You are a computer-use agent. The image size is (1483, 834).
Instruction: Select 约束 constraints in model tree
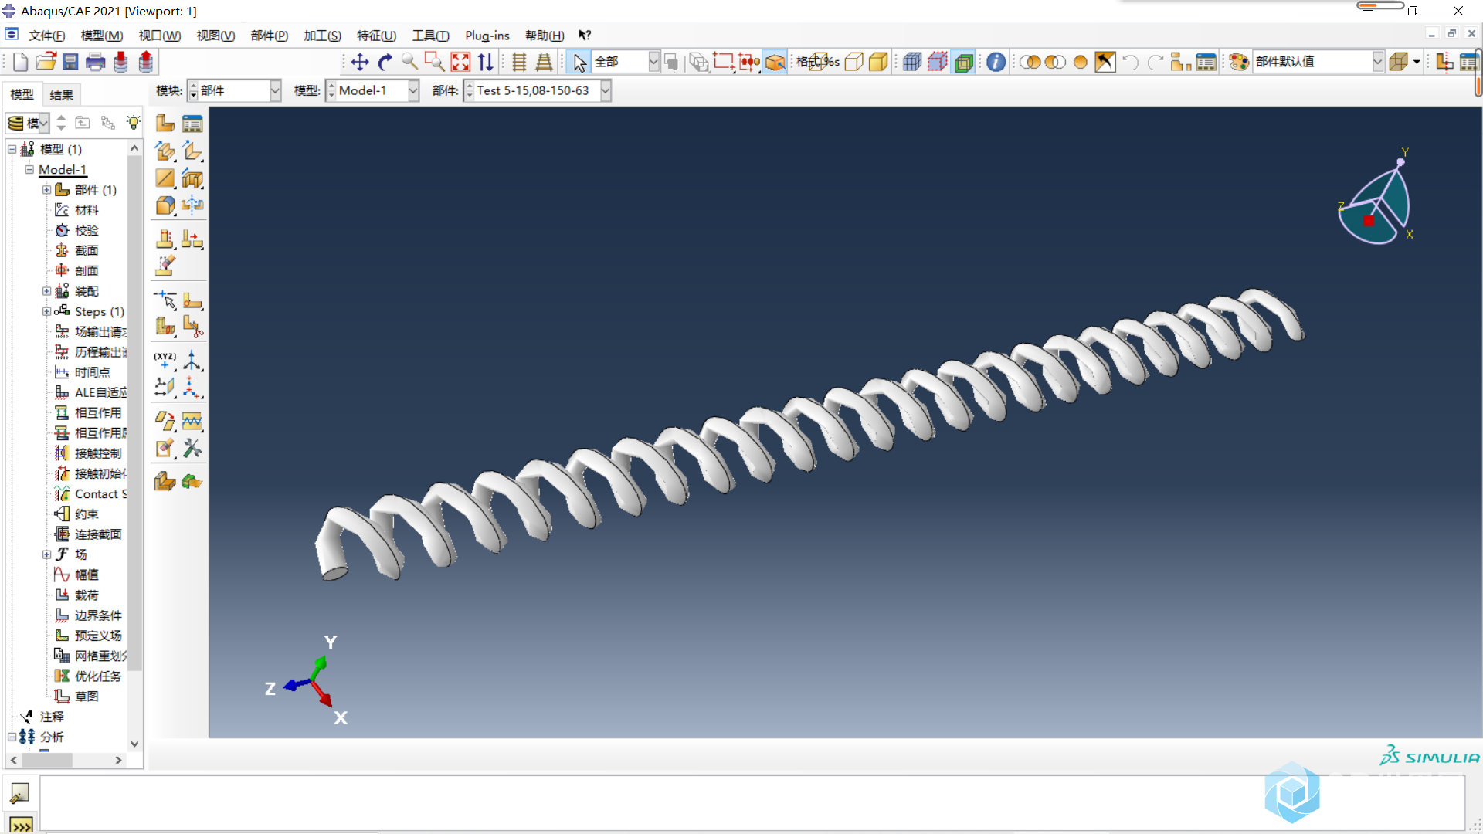(87, 514)
